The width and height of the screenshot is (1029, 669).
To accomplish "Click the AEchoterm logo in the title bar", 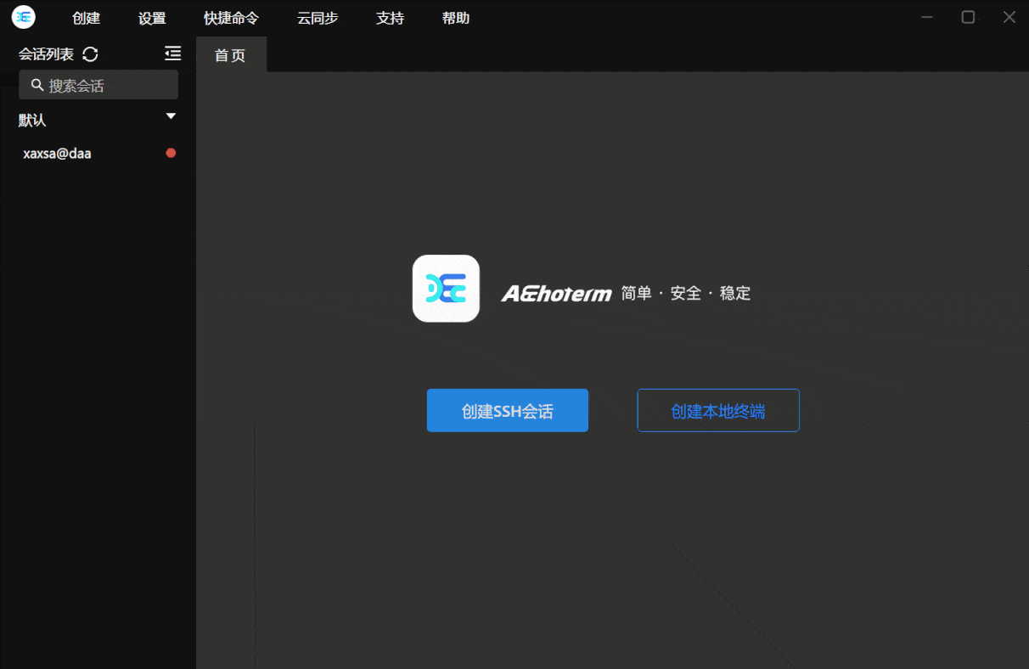I will click(24, 17).
